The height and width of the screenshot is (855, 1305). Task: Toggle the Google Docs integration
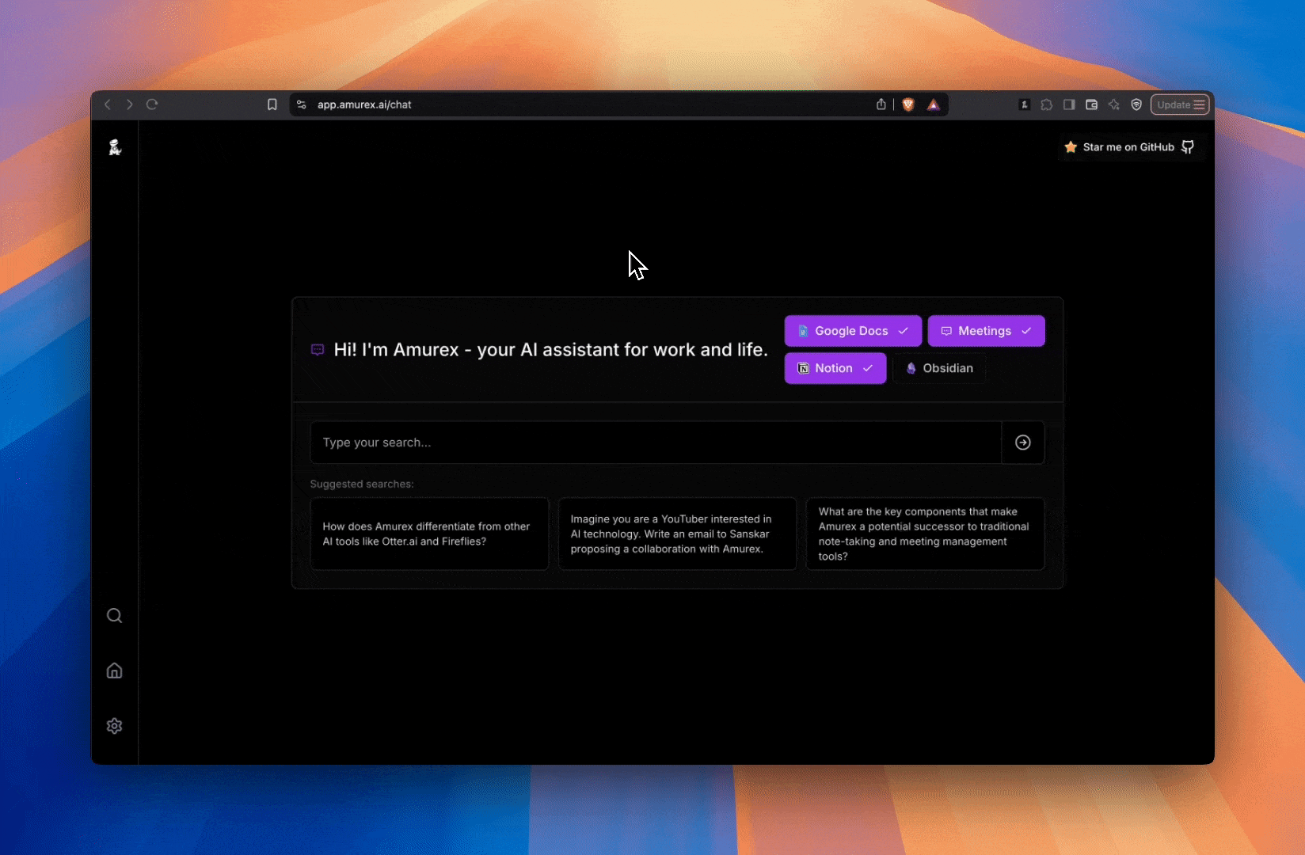pos(852,331)
